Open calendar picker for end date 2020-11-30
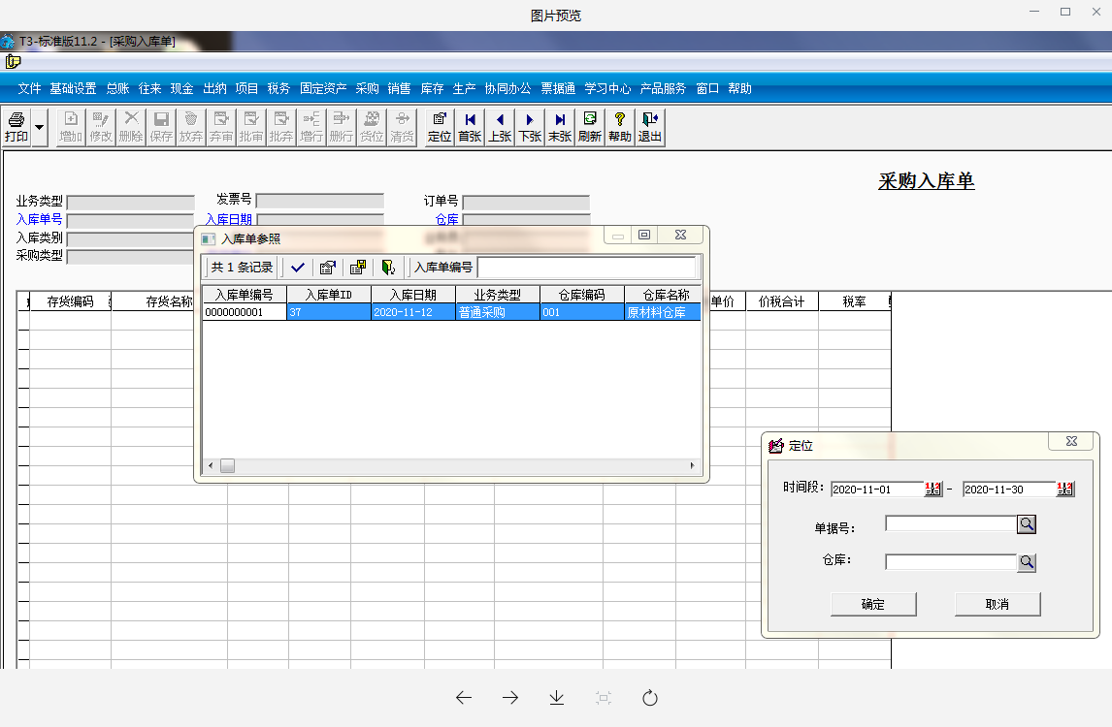1112x727 pixels. 1065,489
